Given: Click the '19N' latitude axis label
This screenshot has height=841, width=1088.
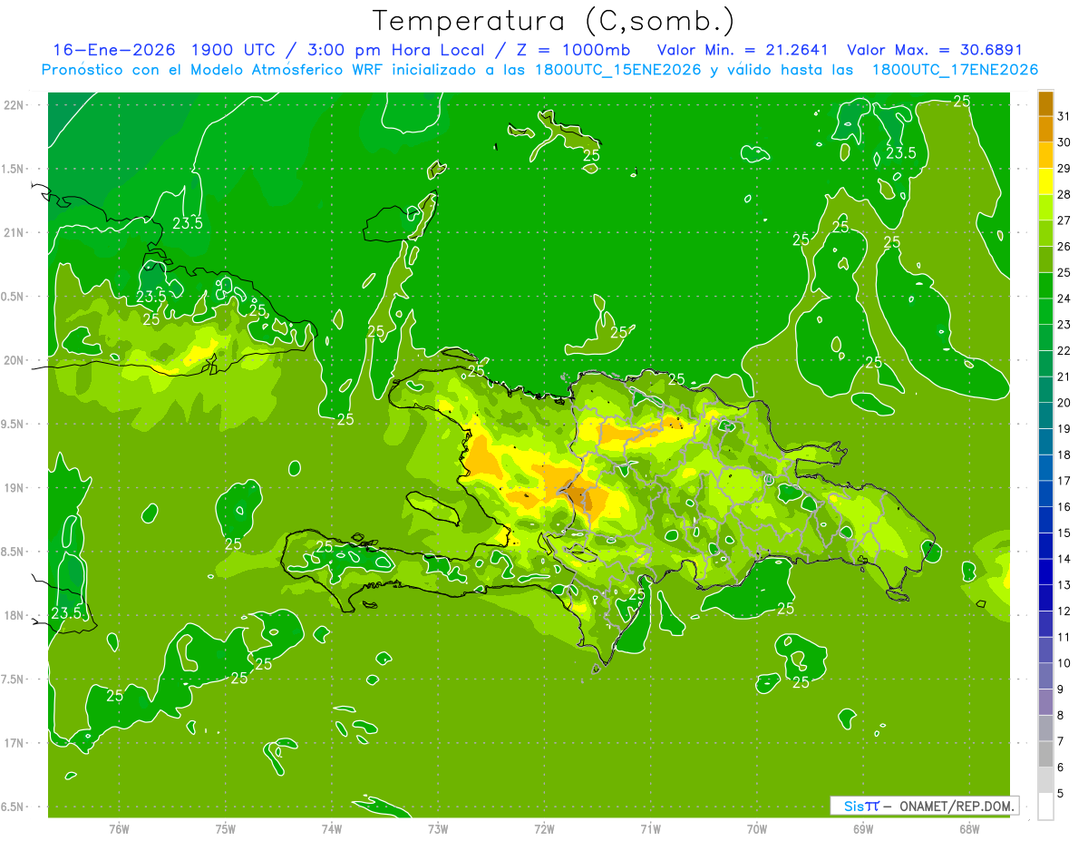Looking at the screenshot, I should [15, 487].
